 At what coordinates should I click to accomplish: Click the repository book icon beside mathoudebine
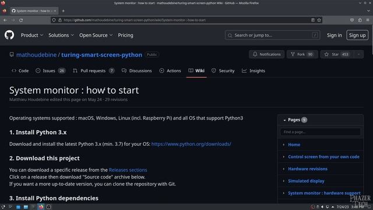point(12,54)
